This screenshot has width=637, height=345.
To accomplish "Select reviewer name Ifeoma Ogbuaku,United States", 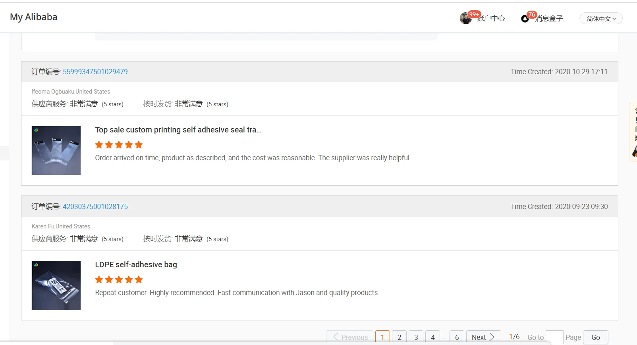I will 71,92.
